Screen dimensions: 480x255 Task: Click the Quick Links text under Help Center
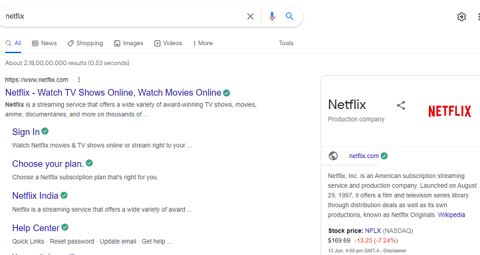coord(28,242)
